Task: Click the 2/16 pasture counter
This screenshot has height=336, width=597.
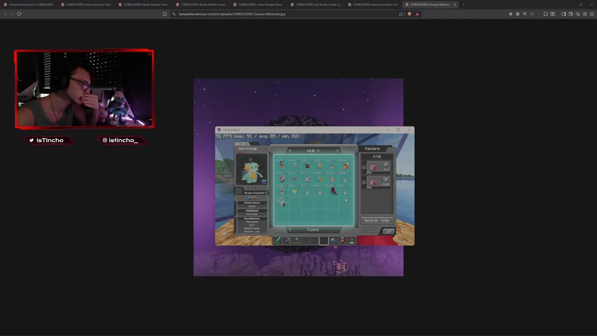Action: (377, 156)
